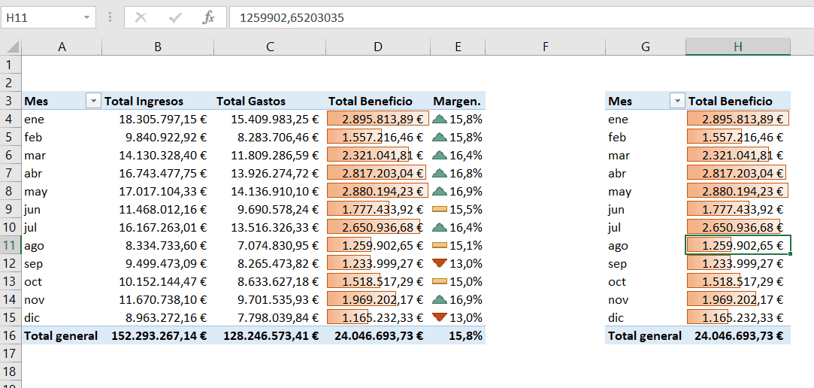Click cell 9.499.473,09 € in sep row
The height and width of the screenshot is (388, 814).
(158, 263)
